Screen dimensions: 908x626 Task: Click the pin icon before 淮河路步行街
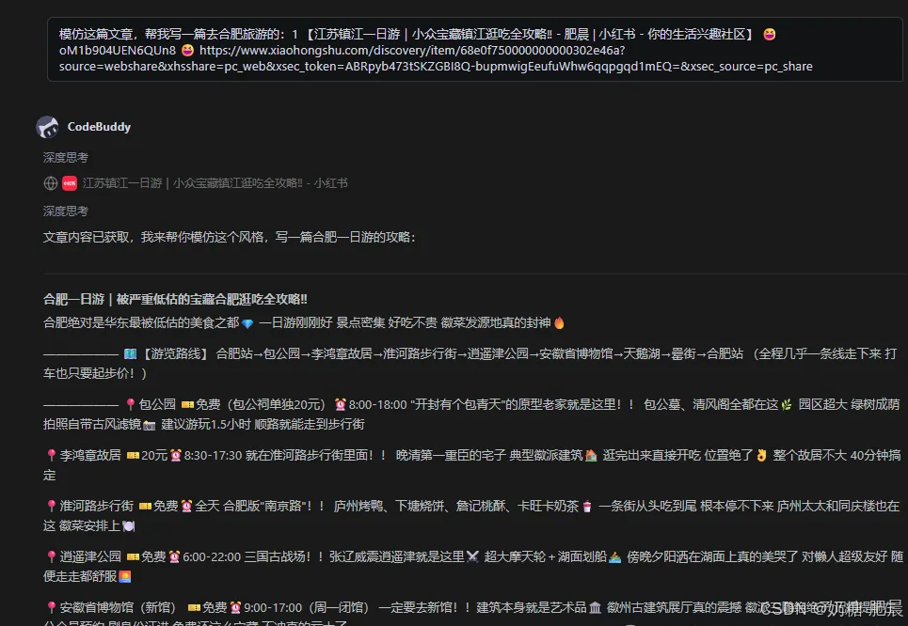coord(52,507)
